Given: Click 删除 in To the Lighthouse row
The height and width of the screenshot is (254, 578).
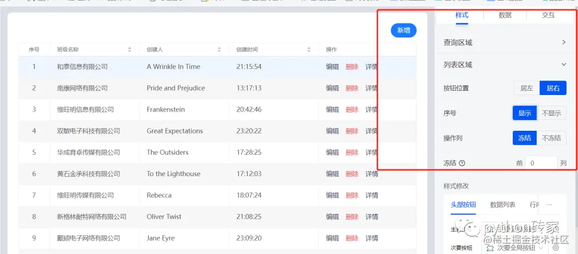Looking at the screenshot, I should 352,174.
